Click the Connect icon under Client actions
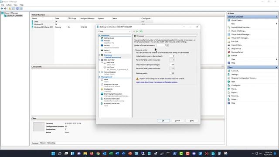The height and width of the screenshot is (157, 279). click(229, 71)
